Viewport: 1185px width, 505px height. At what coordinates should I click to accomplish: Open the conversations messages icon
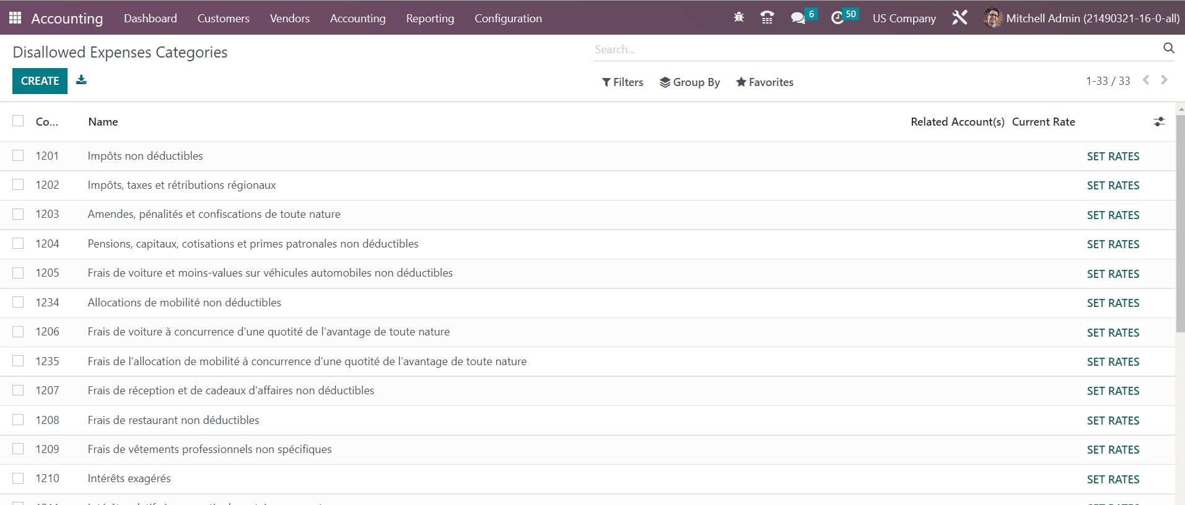pyautogui.click(x=798, y=18)
